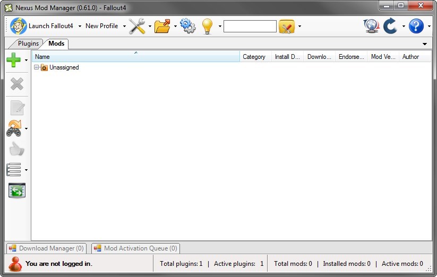The width and height of the screenshot is (437, 277).
Task: Expand the add mod dropdown arrow
Action: click(26, 60)
